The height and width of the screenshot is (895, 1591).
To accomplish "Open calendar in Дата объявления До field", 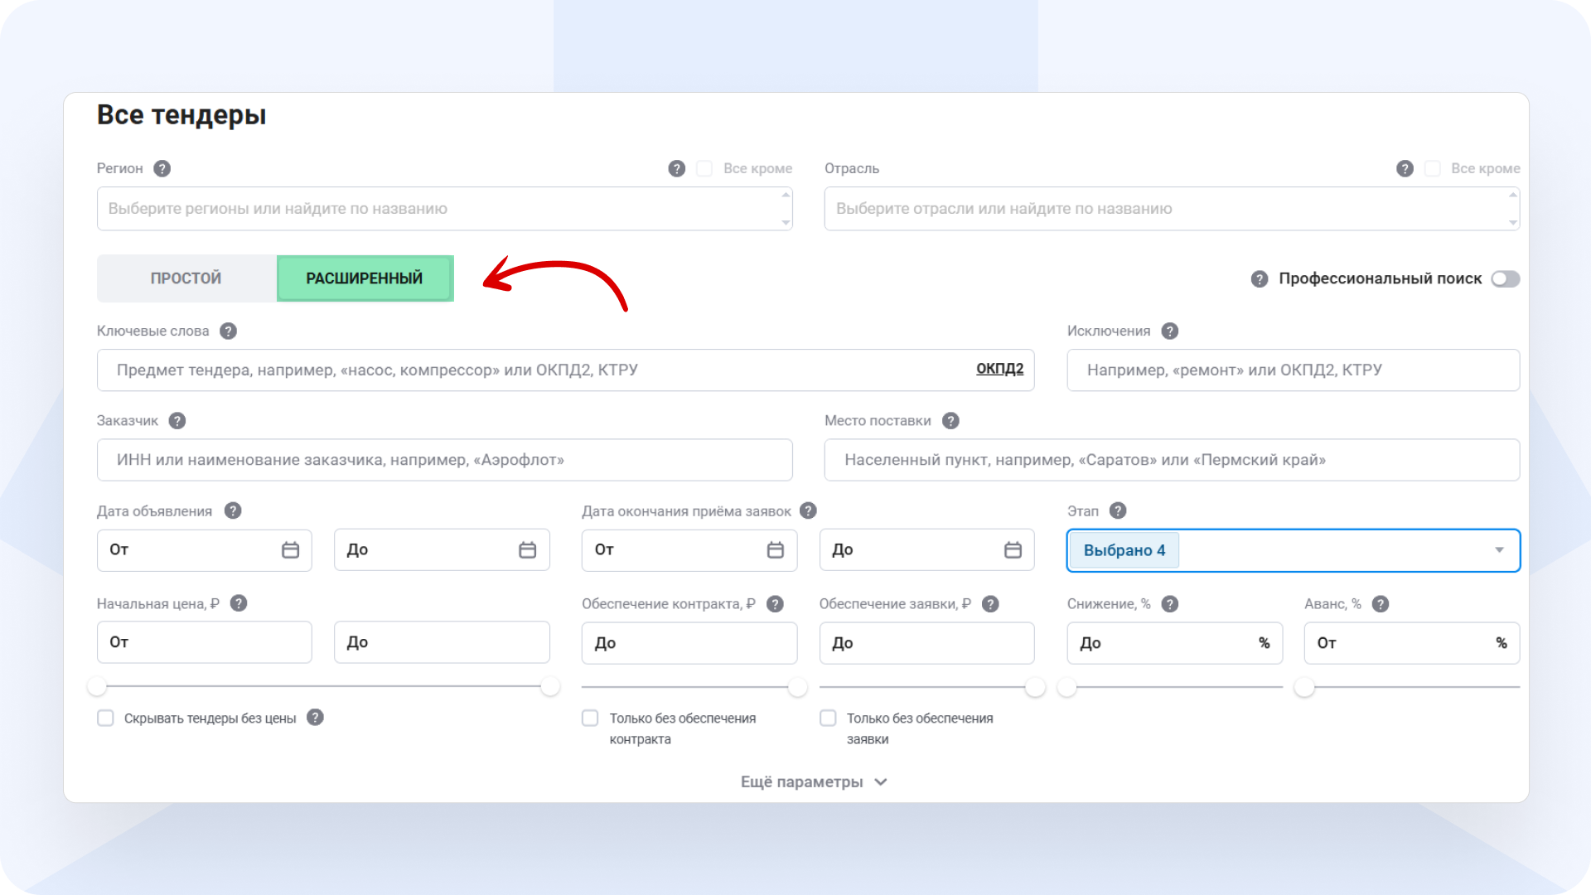I will click(527, 550).
